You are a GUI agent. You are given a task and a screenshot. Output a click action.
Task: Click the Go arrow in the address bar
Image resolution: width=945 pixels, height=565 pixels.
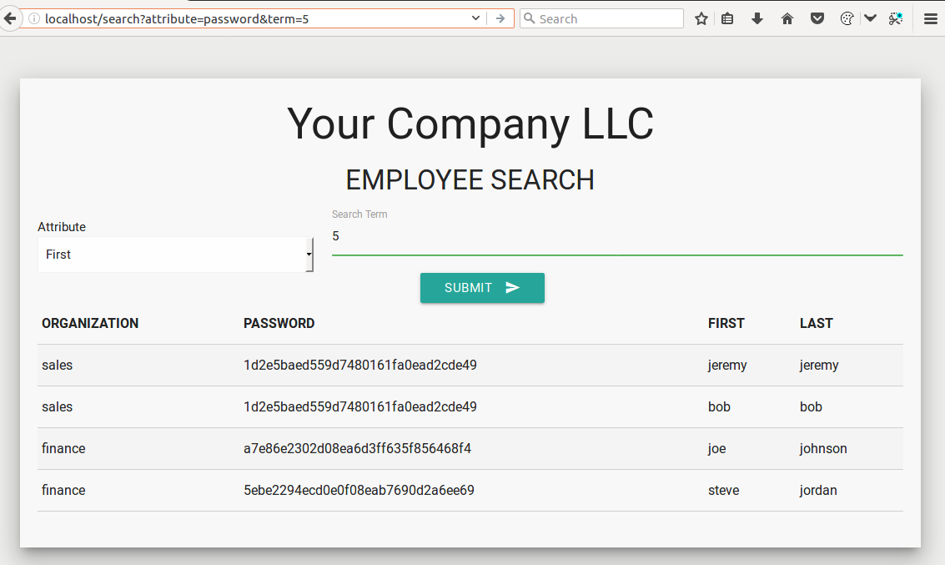(500, 18)
